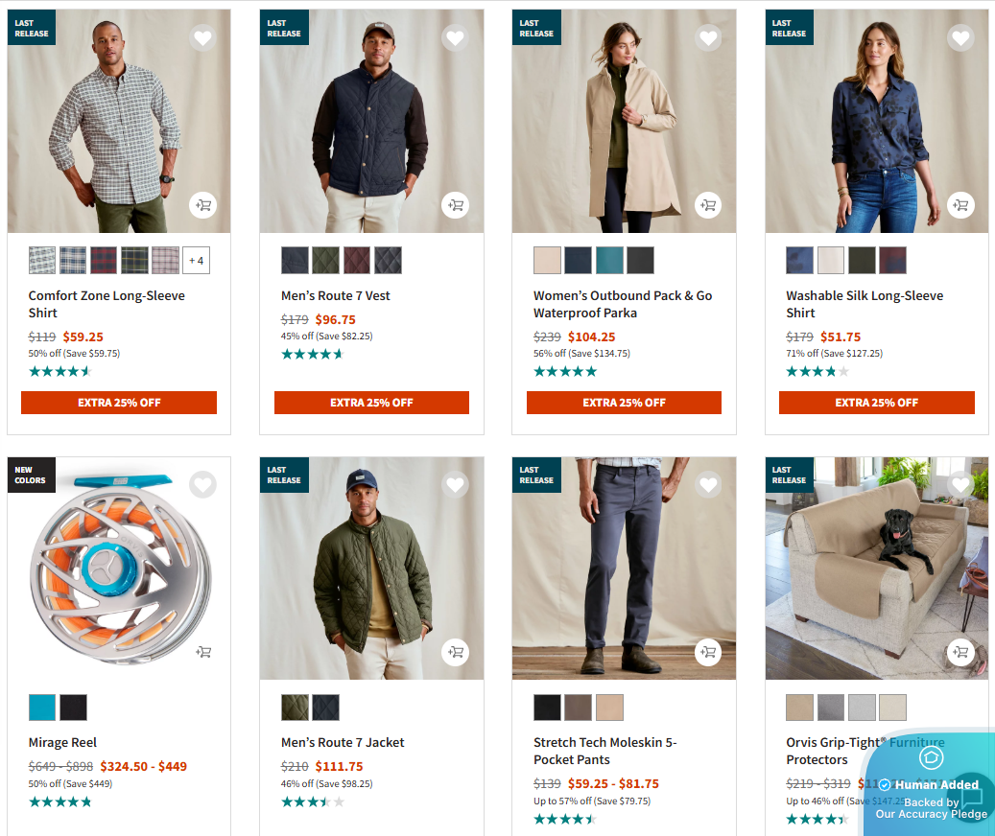This screenshot has height=836, width=995.
Task: Quick add Stretch Tech Moleskin Pants to cart
Action: click(x=708, y=652)
